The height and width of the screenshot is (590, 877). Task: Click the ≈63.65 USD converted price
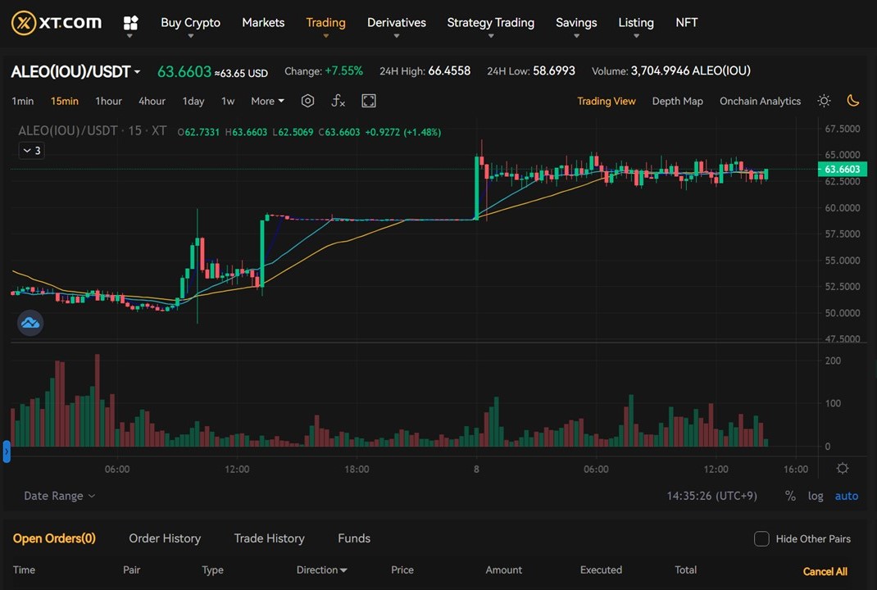[241, 73]
